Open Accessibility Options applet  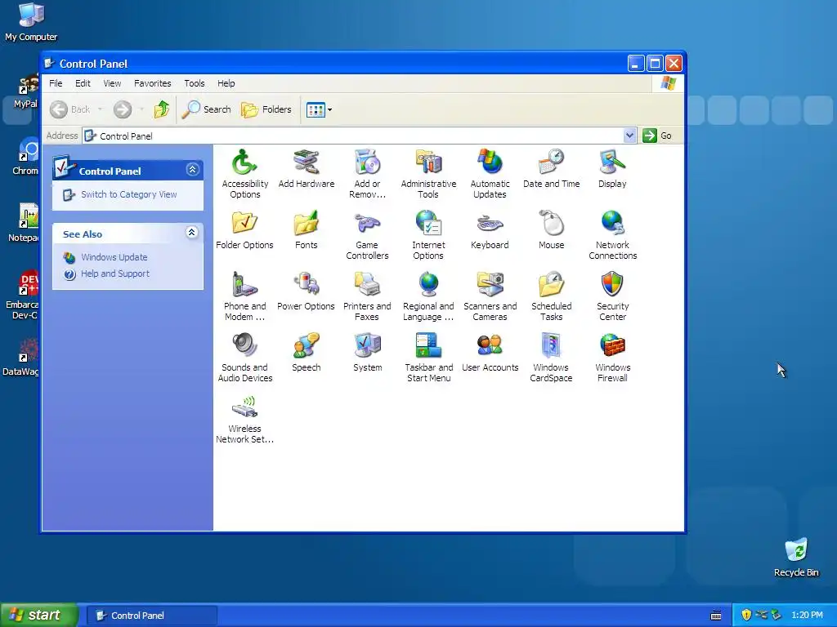tap(245, 162)
